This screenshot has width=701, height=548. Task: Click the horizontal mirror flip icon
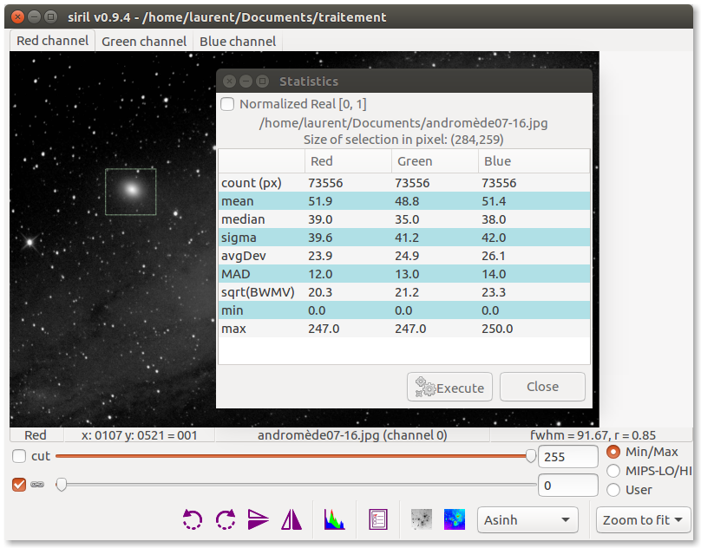pos(292,519)
